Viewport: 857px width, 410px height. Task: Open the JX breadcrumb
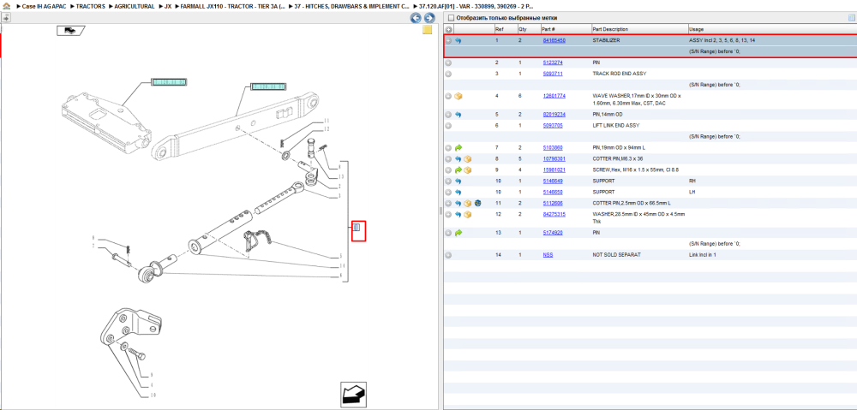(168, 6)
